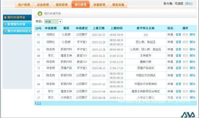Click 查看 for request ID 93
This screenshot has height=118, width=199.
tap(178, 35)
